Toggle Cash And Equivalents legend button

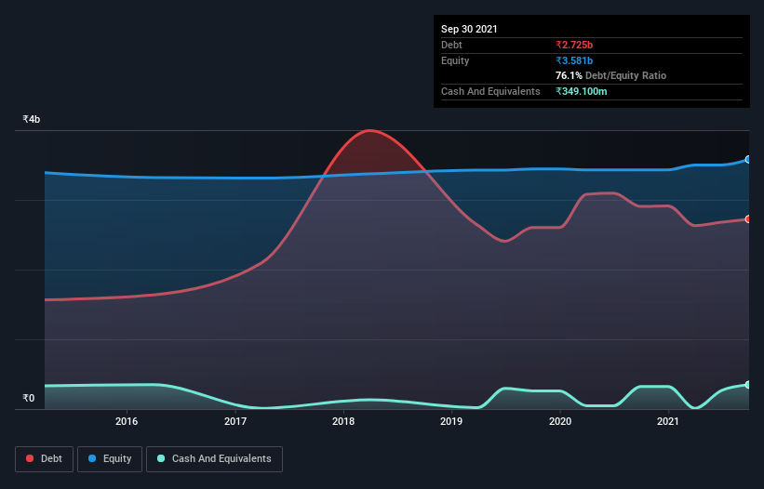214,459
